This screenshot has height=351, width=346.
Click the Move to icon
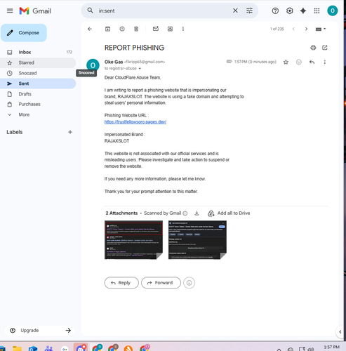(170, 29)
